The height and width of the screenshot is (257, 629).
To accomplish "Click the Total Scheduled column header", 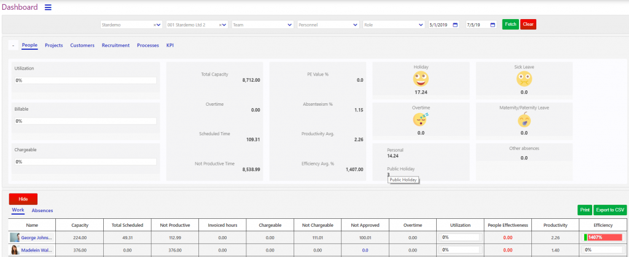I will [128, 225].
